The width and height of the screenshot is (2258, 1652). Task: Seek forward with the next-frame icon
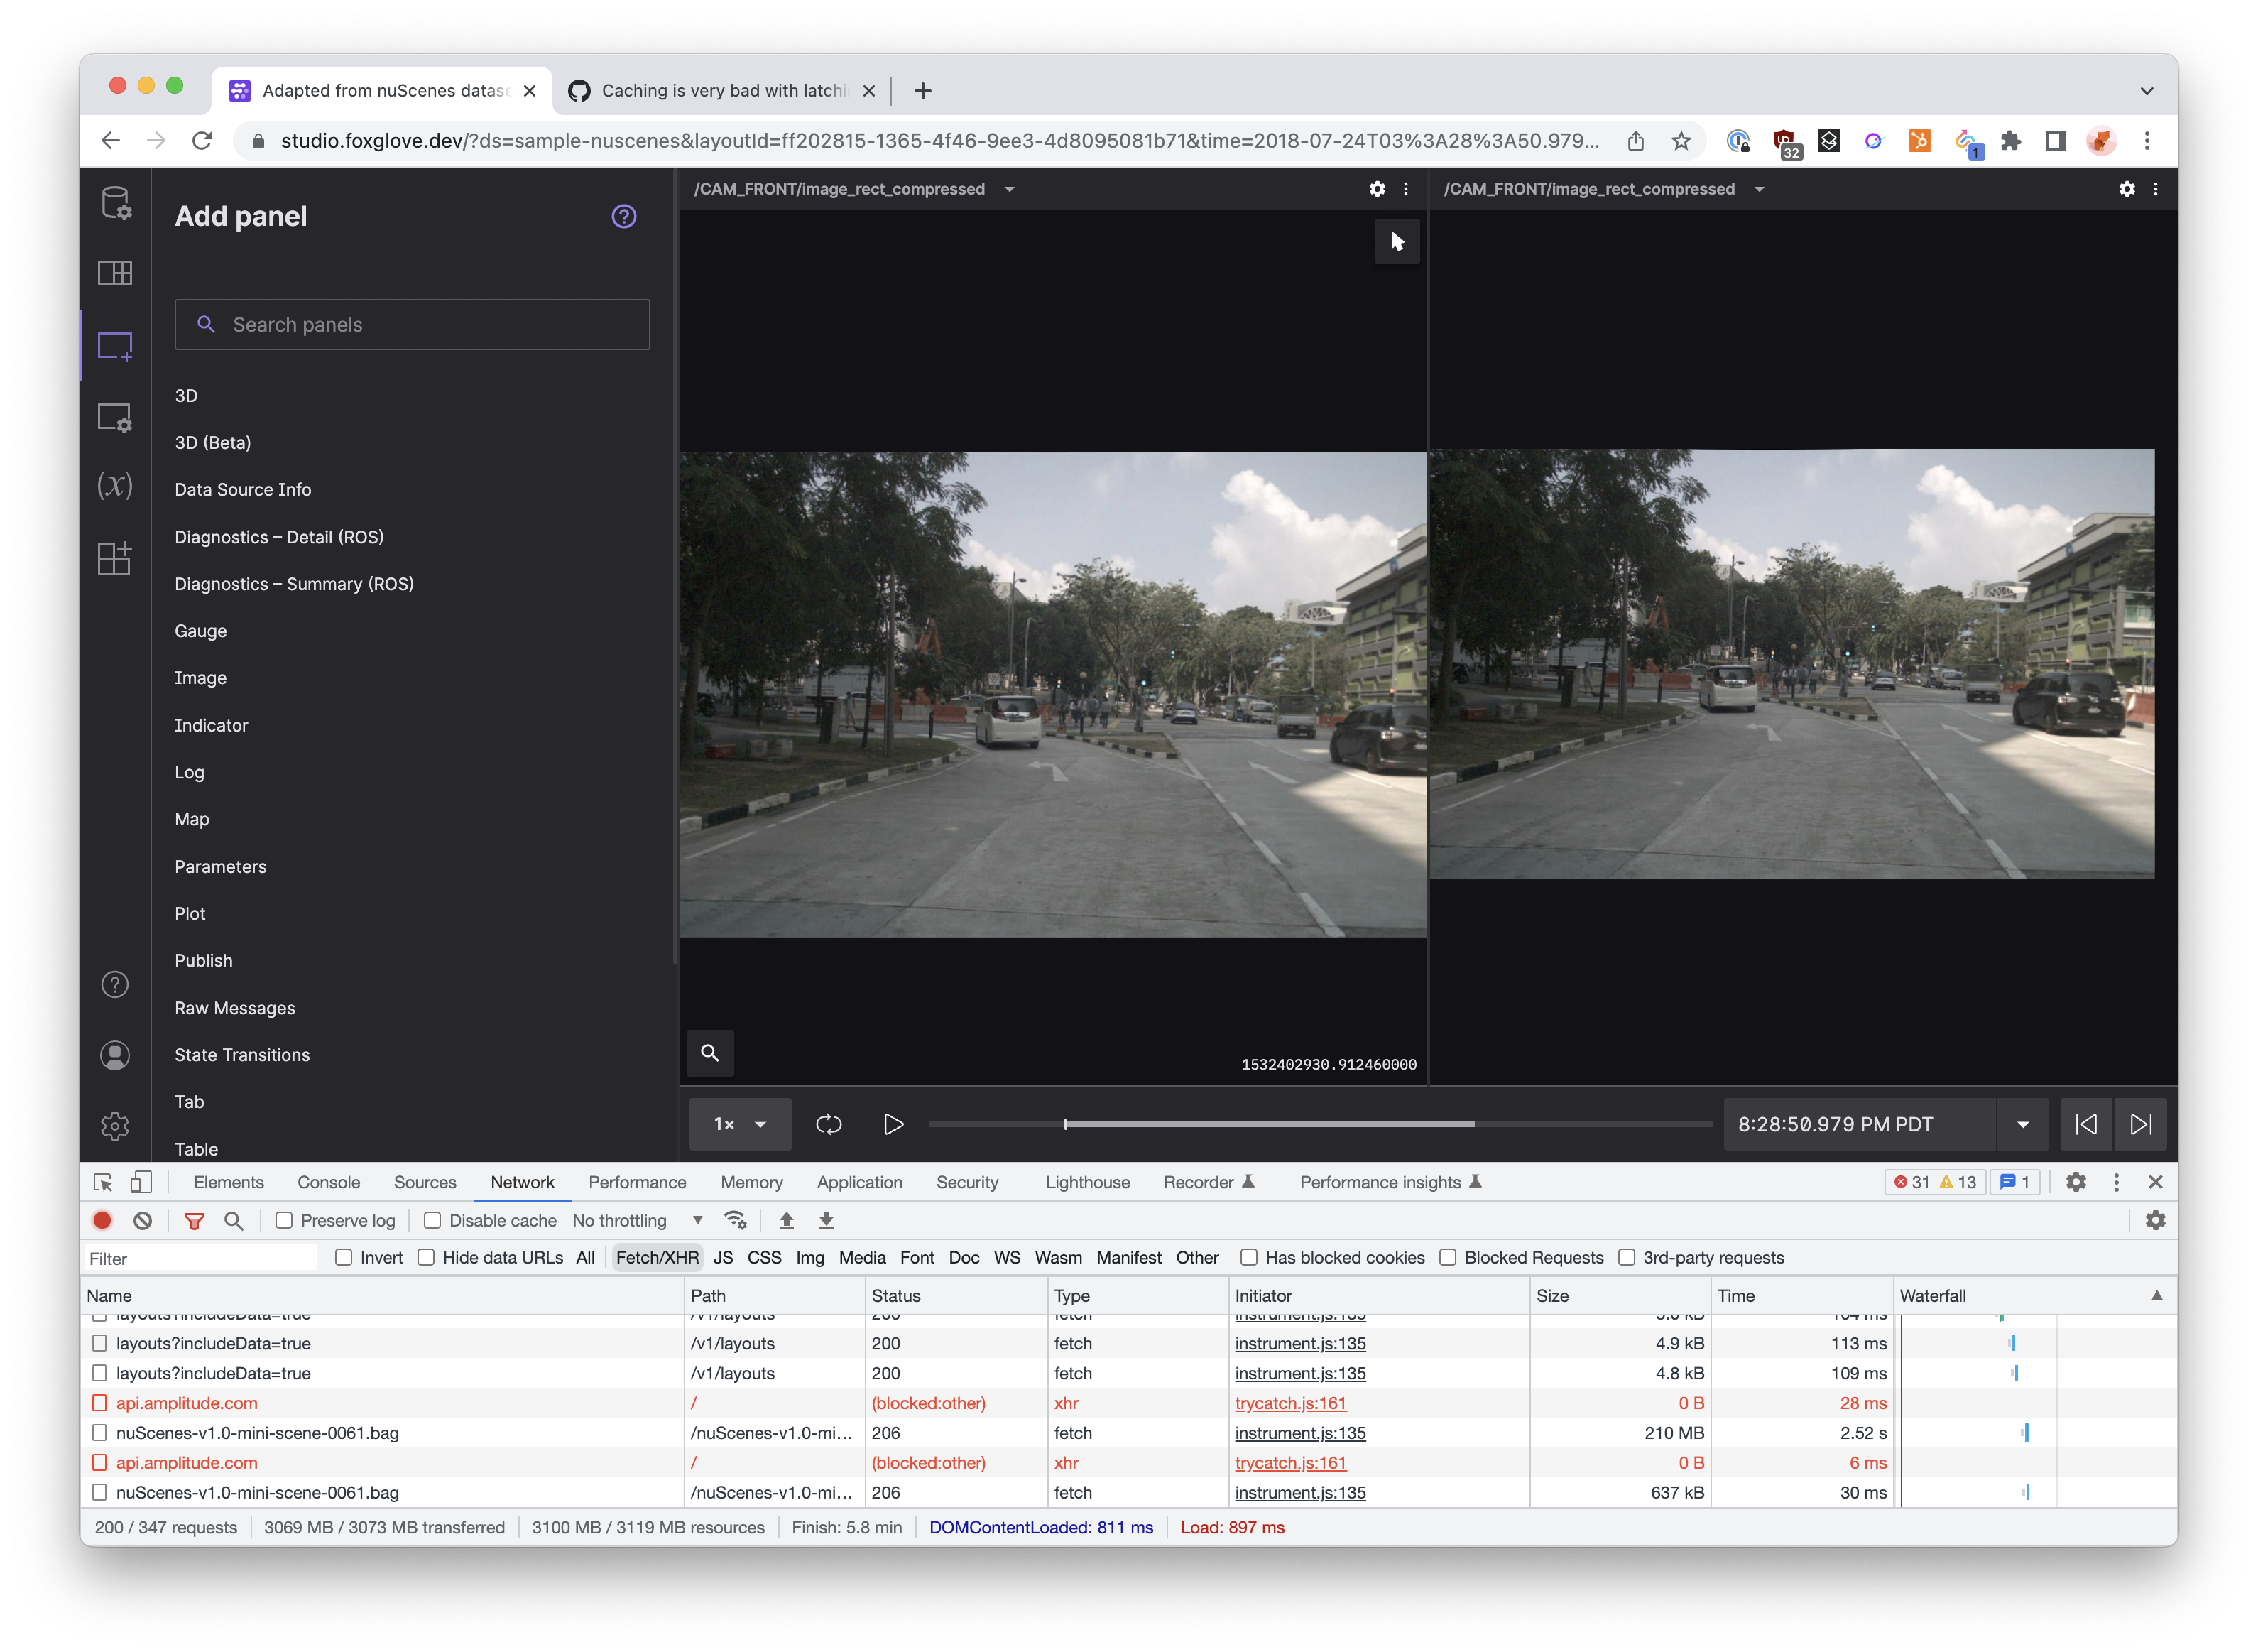point(2140,1124)
